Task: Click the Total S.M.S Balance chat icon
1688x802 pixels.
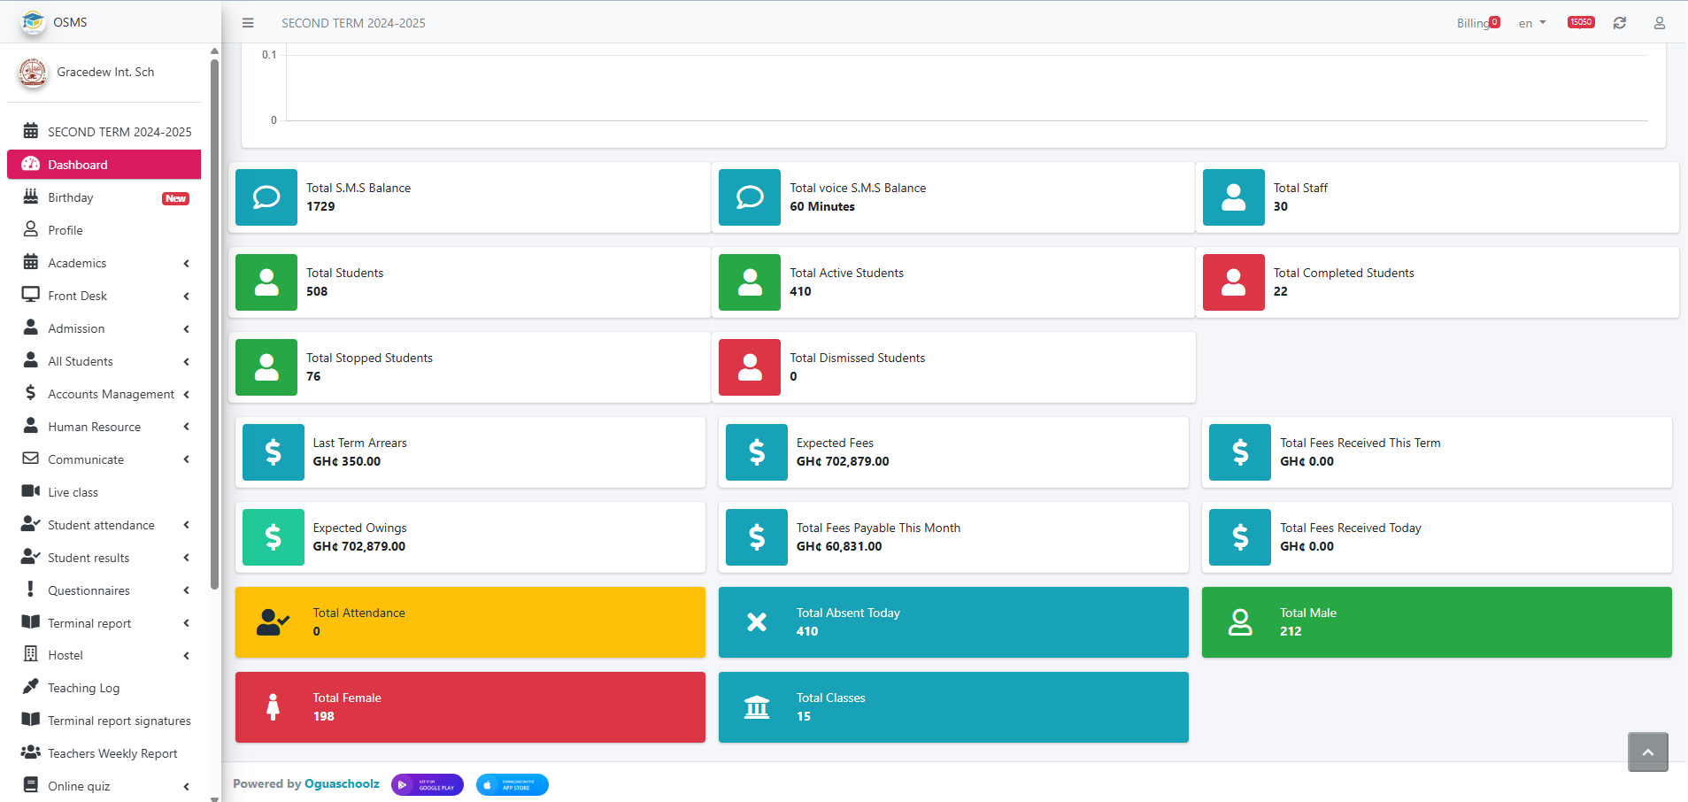Action: pos(266,197)
